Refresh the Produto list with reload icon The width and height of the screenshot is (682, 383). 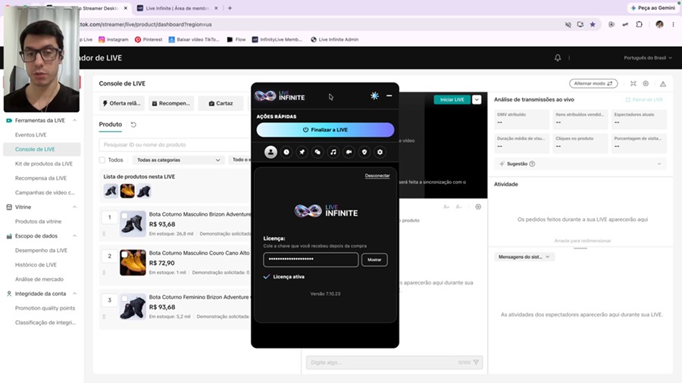coord(133,125)
